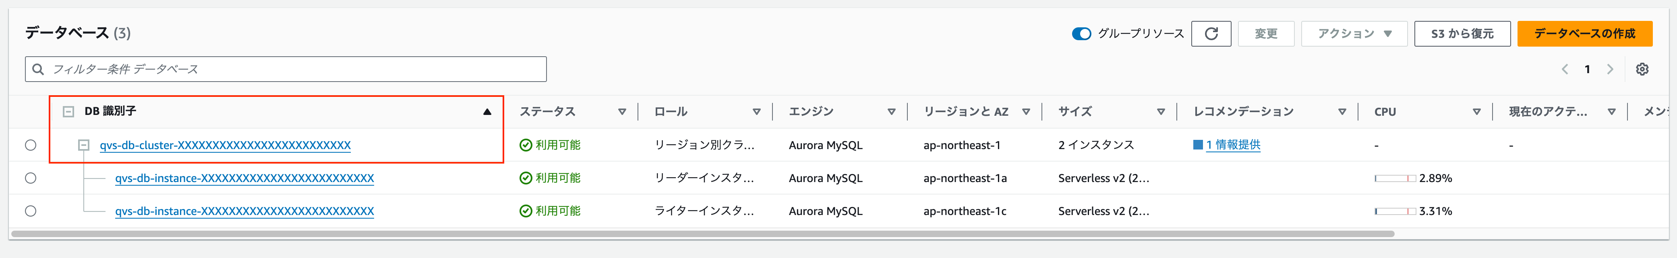Click the refresh icon button
Image resolution: width=1677 pixels, height=258 pixels.
[1210, 34]
